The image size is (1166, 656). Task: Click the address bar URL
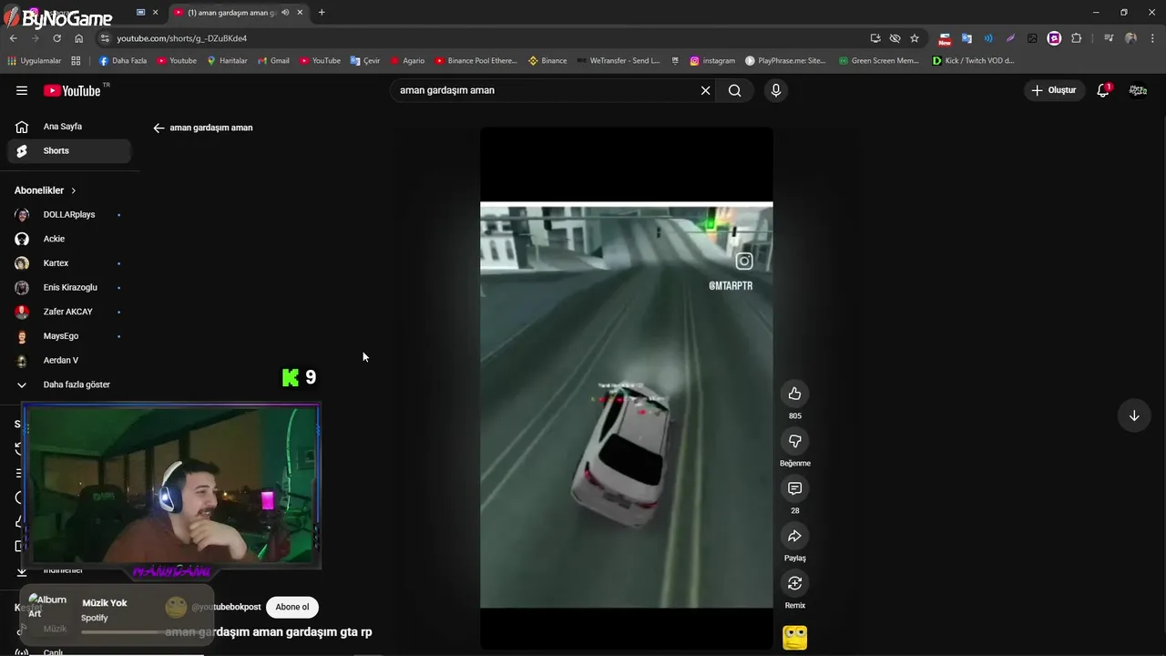(x=182, y=38)
